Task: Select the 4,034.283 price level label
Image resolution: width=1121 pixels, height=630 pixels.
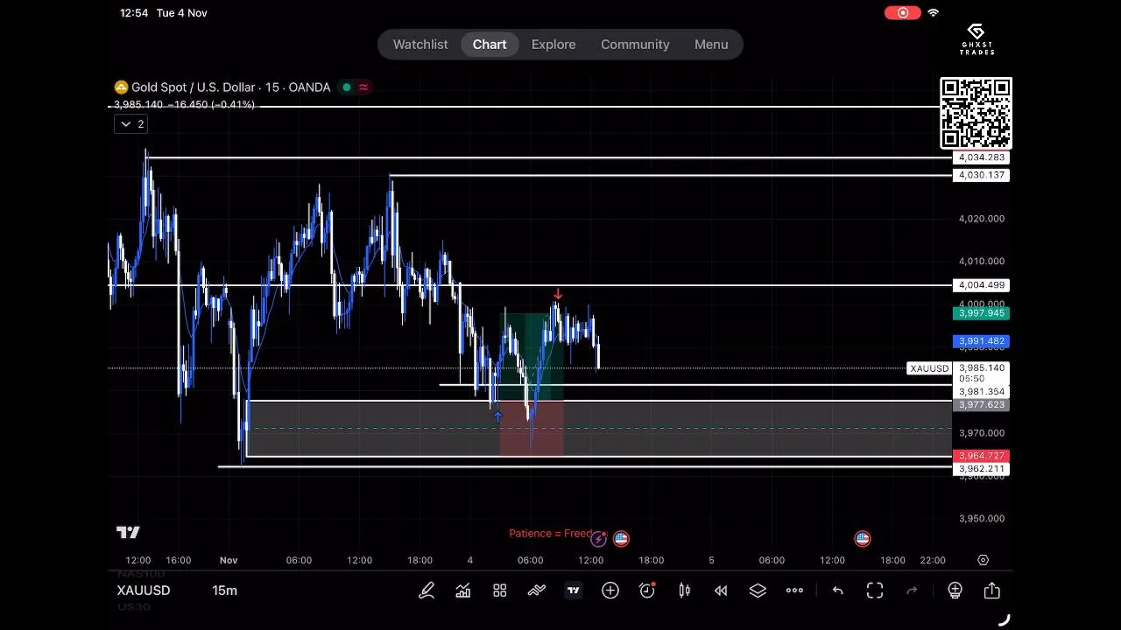Action: point(981,157)
